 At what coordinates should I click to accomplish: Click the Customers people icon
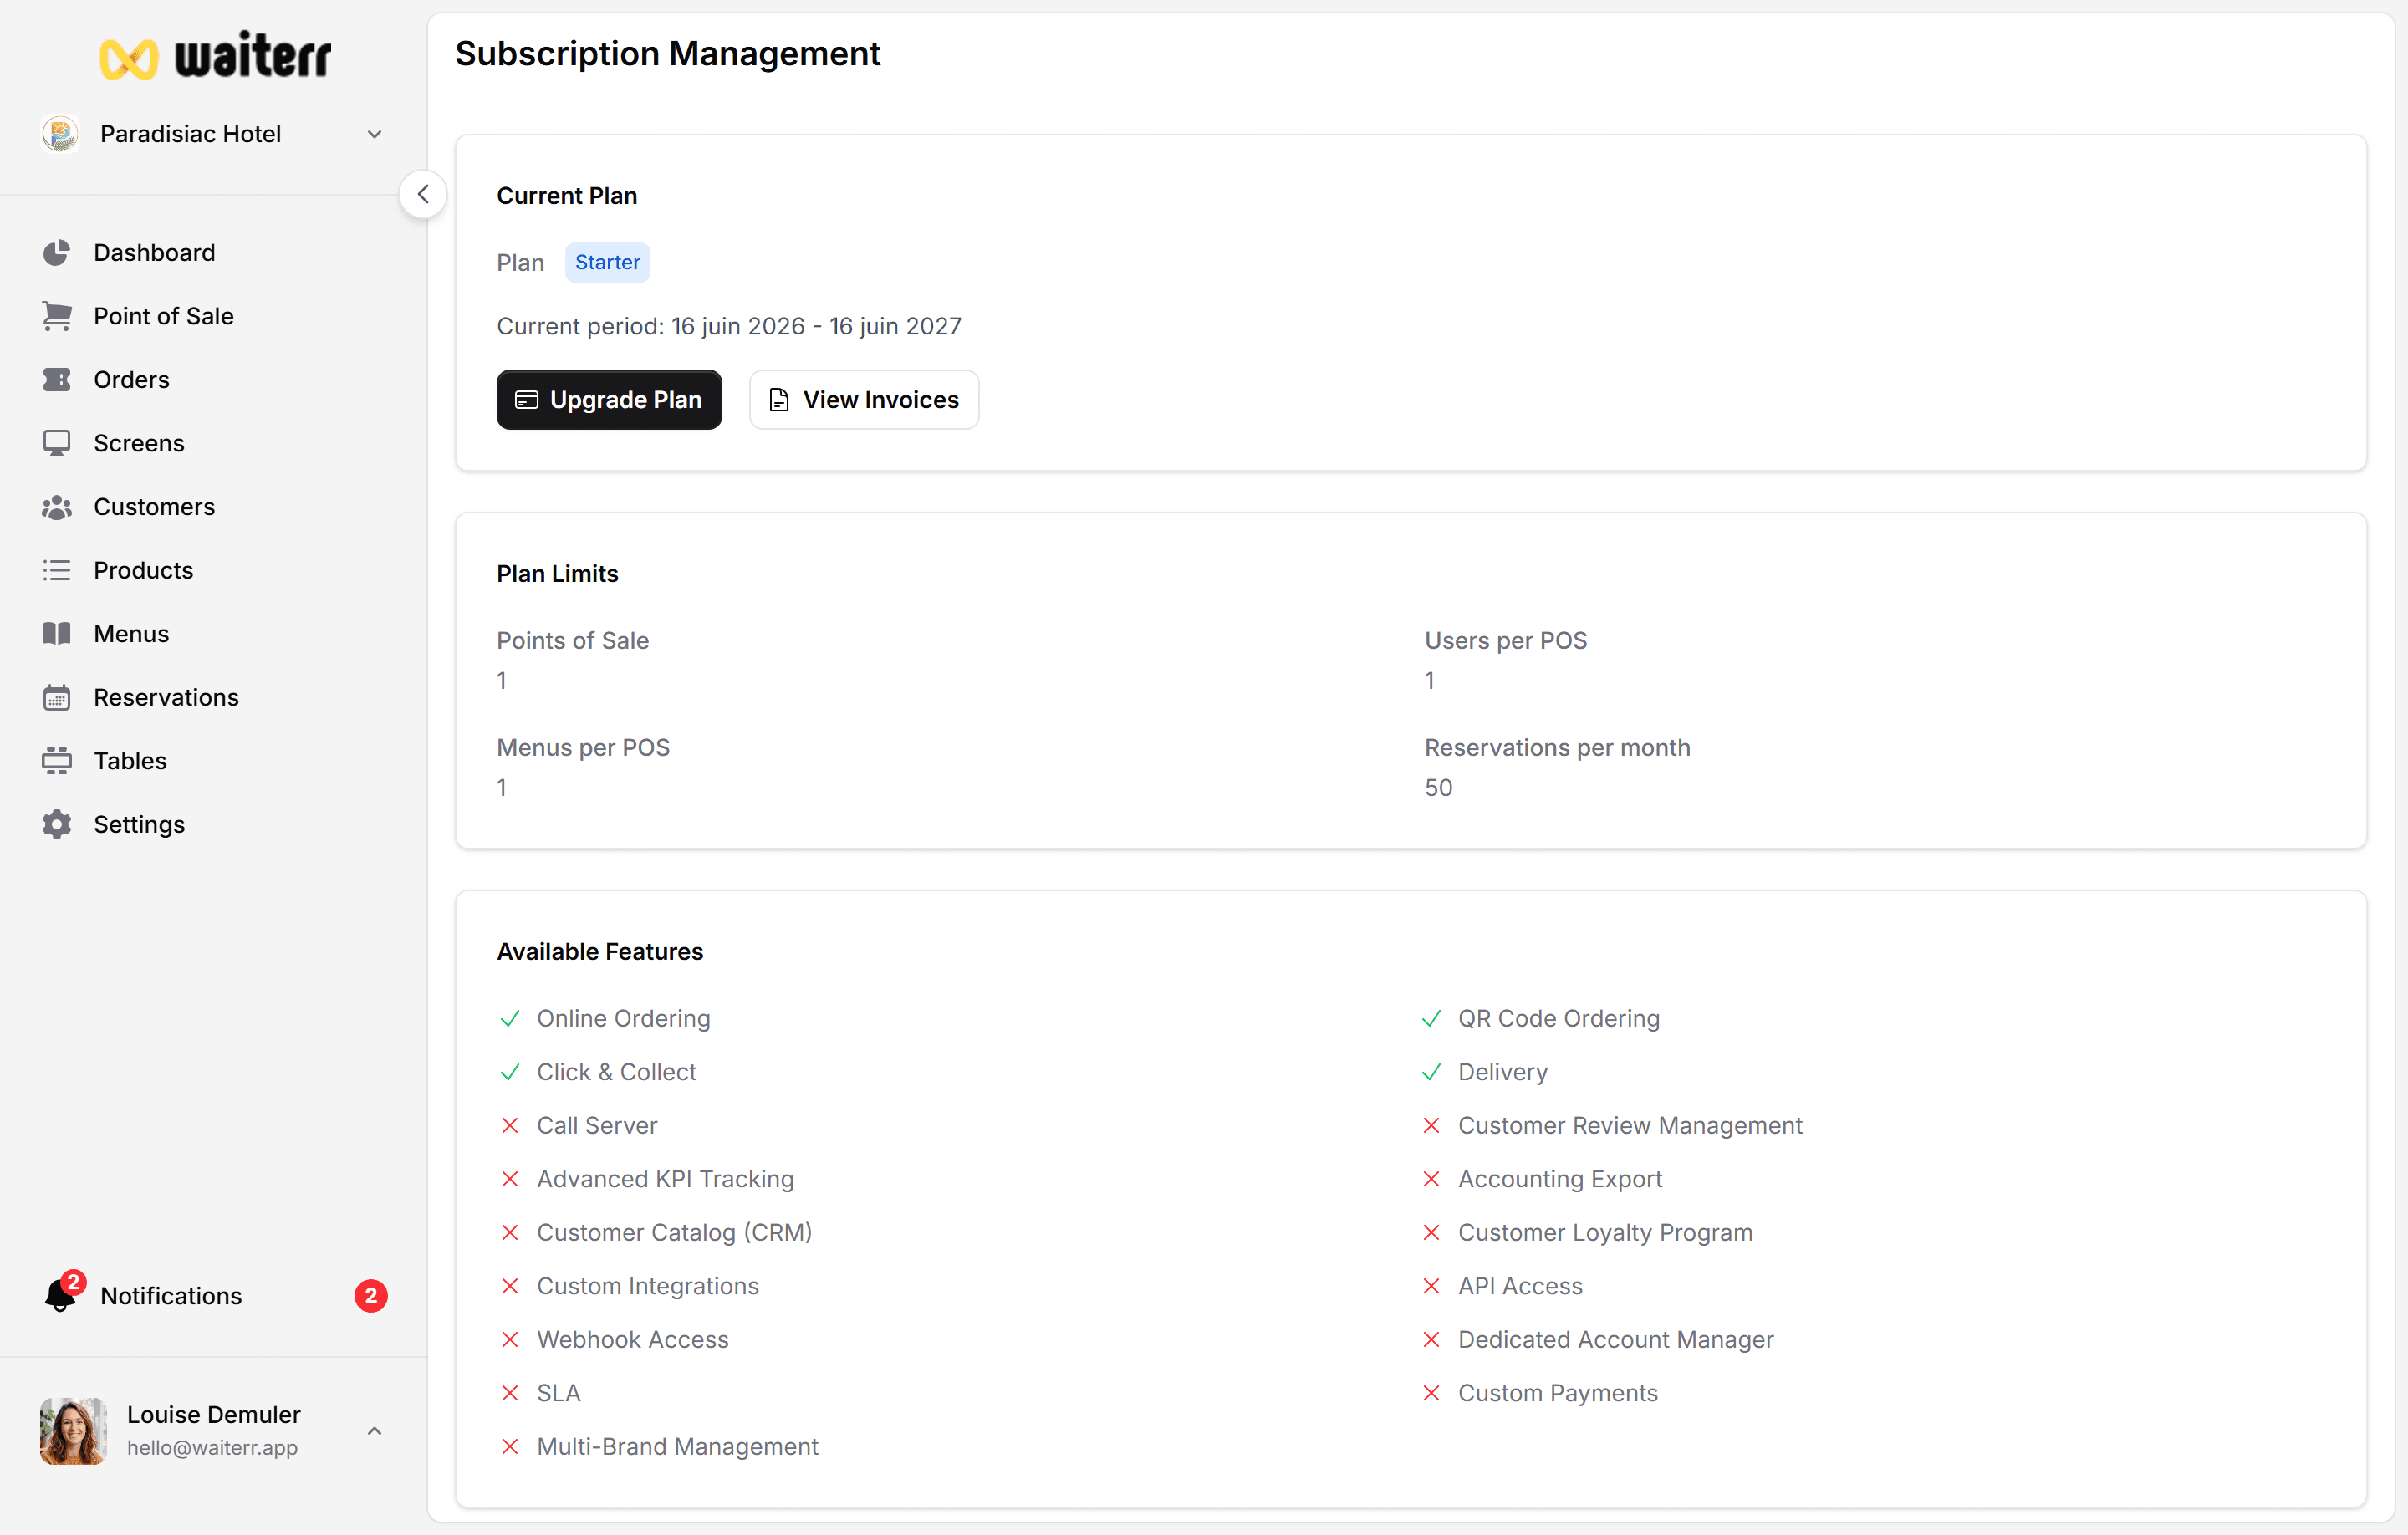(57, 507)
